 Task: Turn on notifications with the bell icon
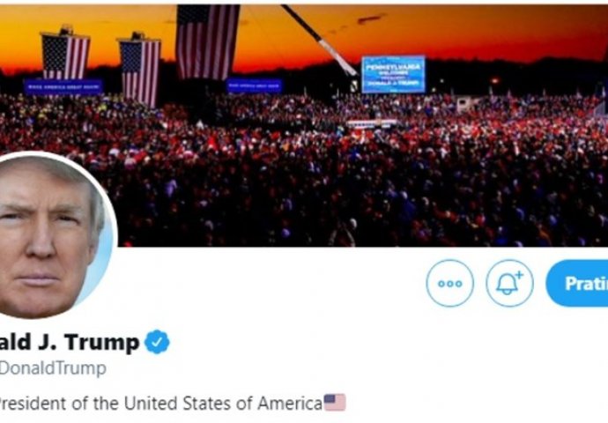pos(509,284)
